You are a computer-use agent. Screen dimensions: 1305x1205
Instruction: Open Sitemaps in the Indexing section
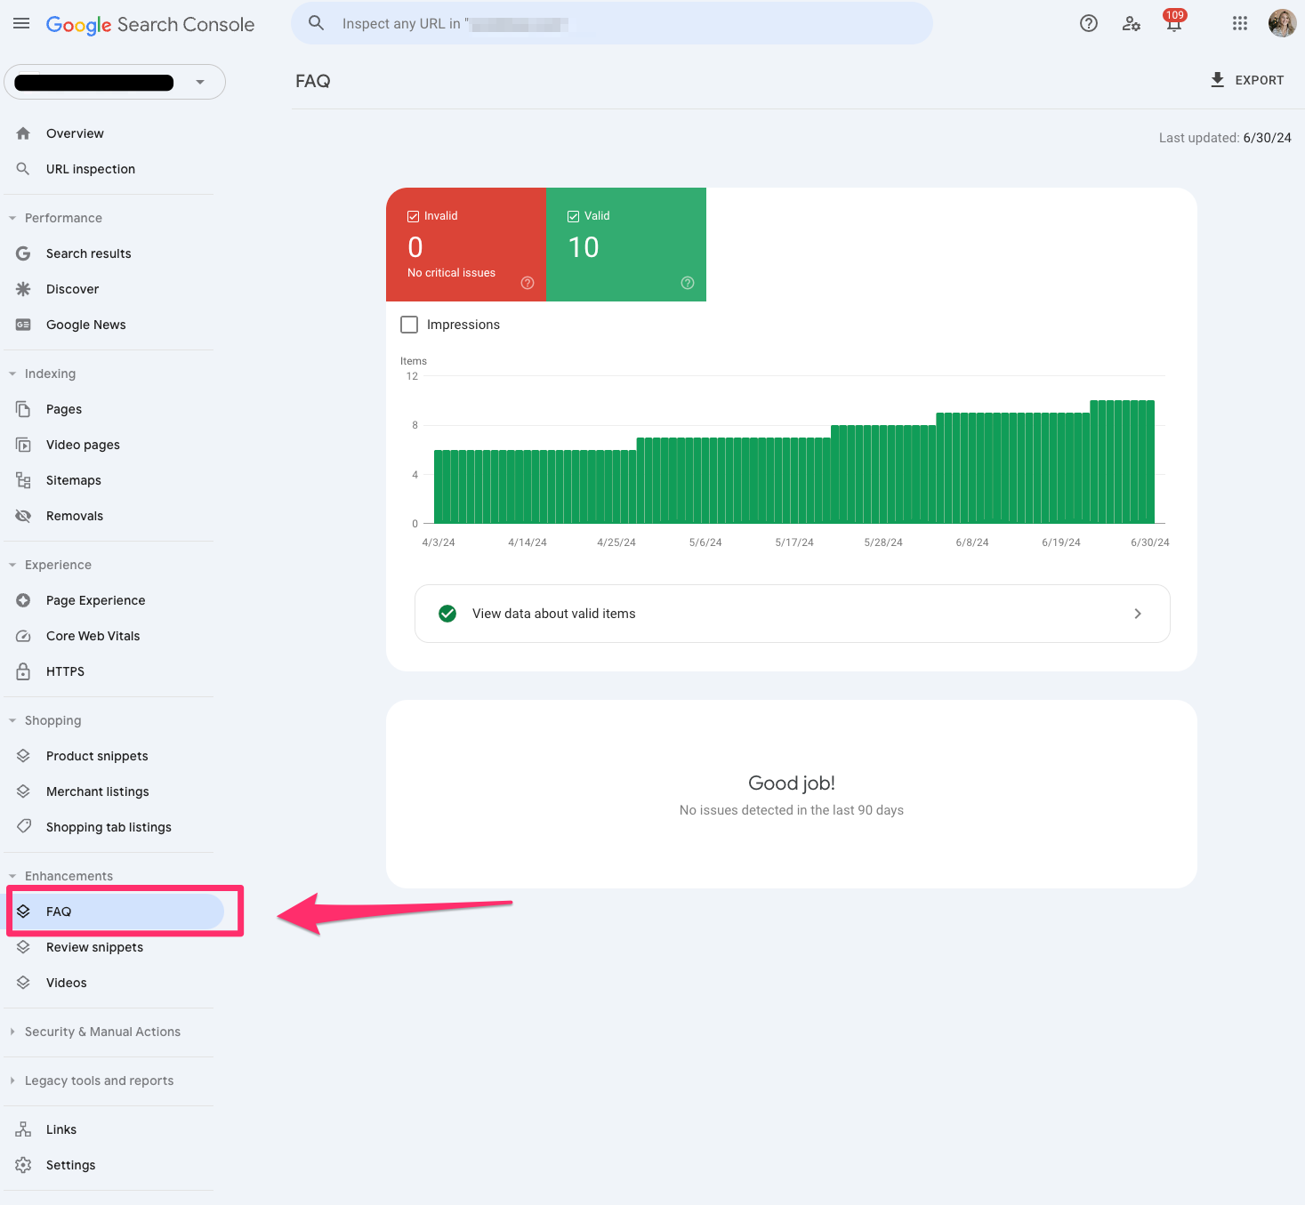[x=114, y=480]
